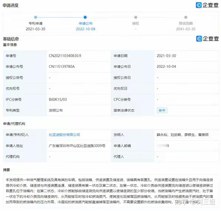Click the 申请日期 value 2021-03-30 in table

166,56
